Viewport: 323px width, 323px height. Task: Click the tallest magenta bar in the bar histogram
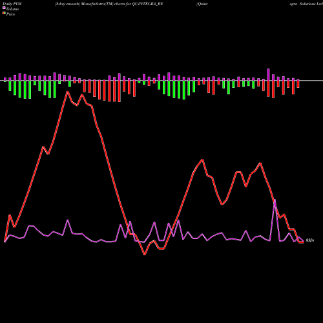click(268, 74)
